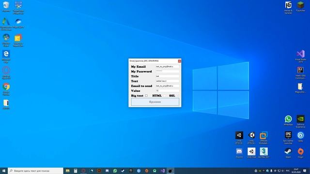310x174 pixels.
Task: Open Visual Studio 2019 desktop shortcut
Action: (300, 57)
